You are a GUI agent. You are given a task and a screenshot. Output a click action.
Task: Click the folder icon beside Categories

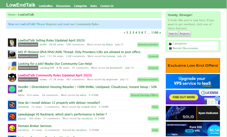coord(170,44)
